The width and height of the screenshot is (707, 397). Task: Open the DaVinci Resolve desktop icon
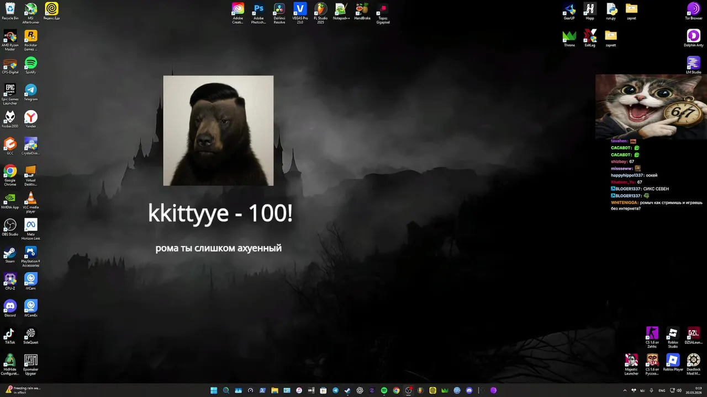click(279, 13)
